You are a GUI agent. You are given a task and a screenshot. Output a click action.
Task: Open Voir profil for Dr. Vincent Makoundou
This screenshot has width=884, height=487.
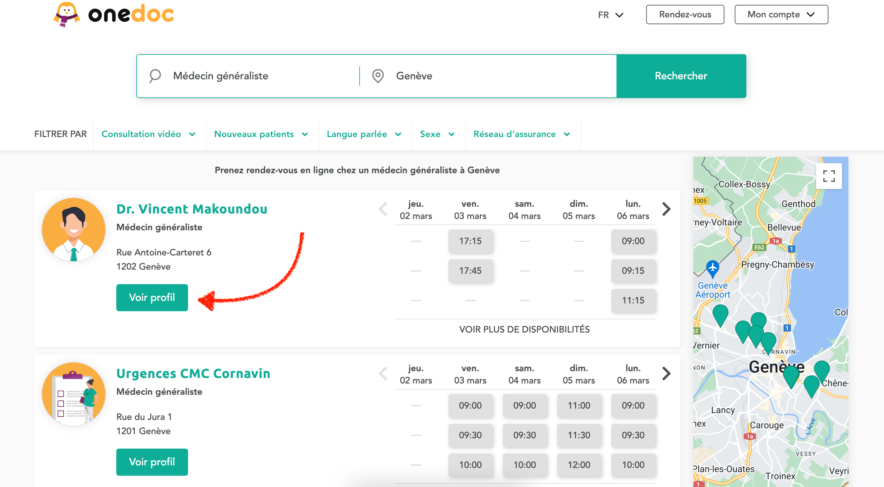[x=152, y=297]
